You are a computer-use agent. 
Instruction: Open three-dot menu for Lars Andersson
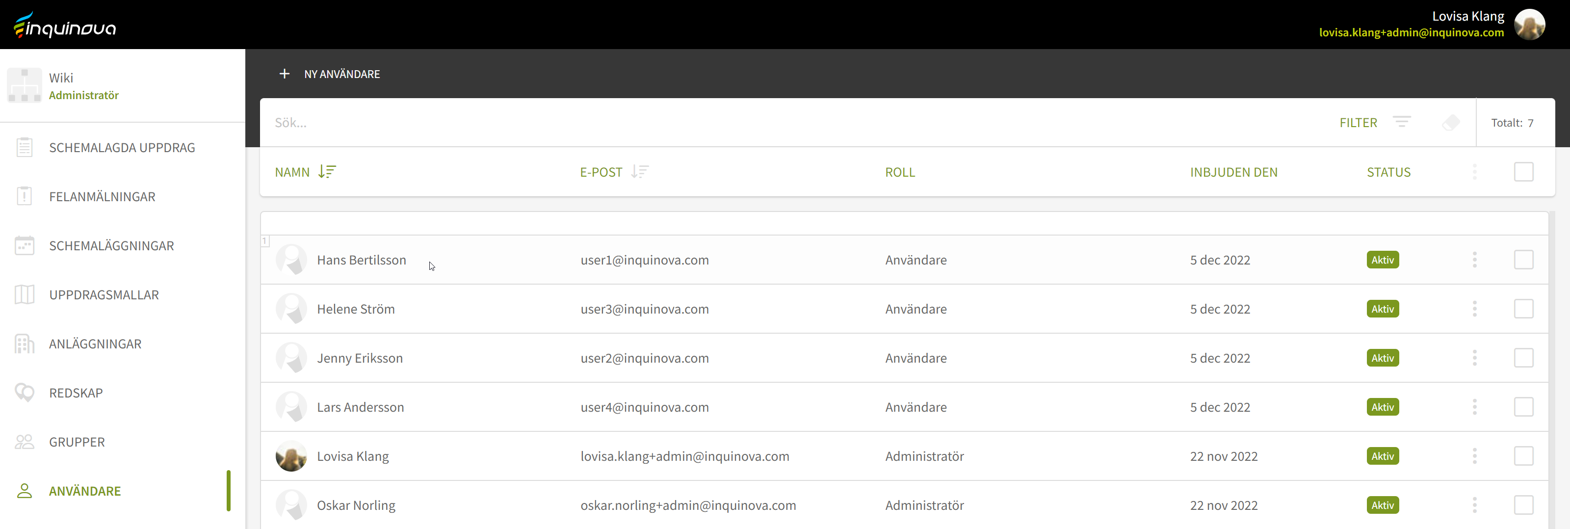click(x=1474, y=407)
